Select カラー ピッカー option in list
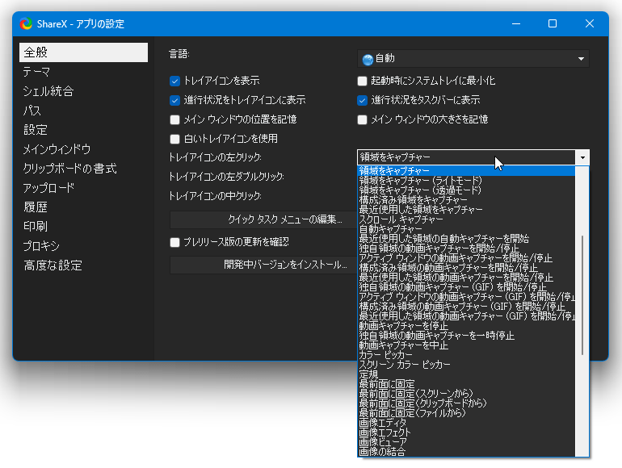 (466, 355)
